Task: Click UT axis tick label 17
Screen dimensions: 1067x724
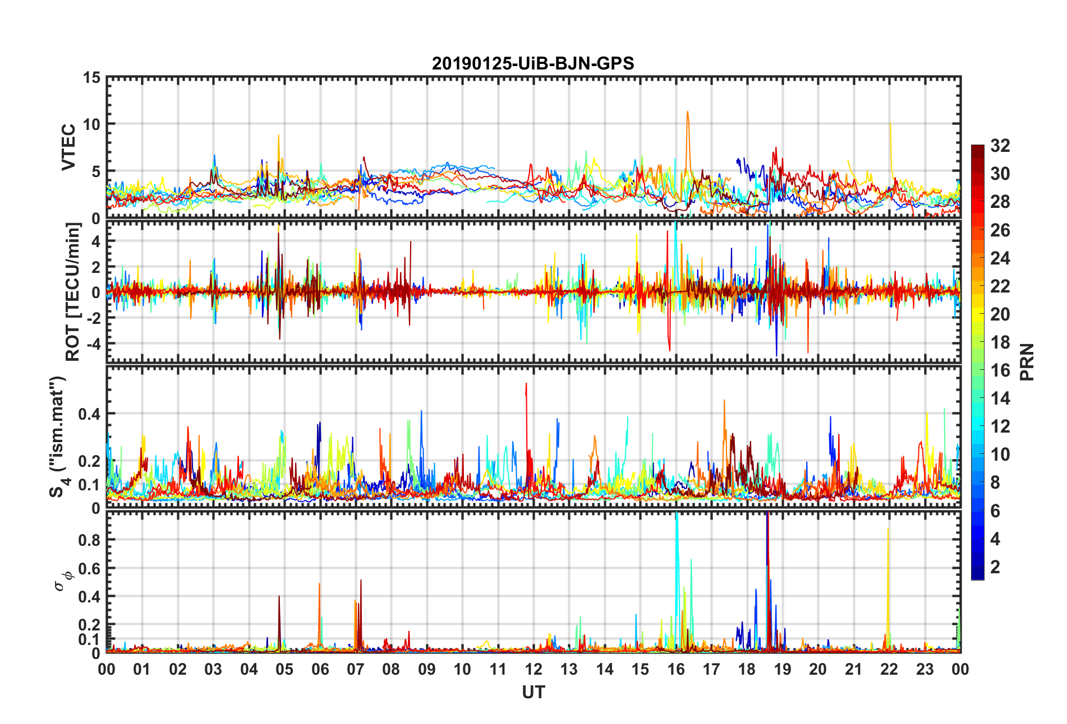Action: (711, 669)
